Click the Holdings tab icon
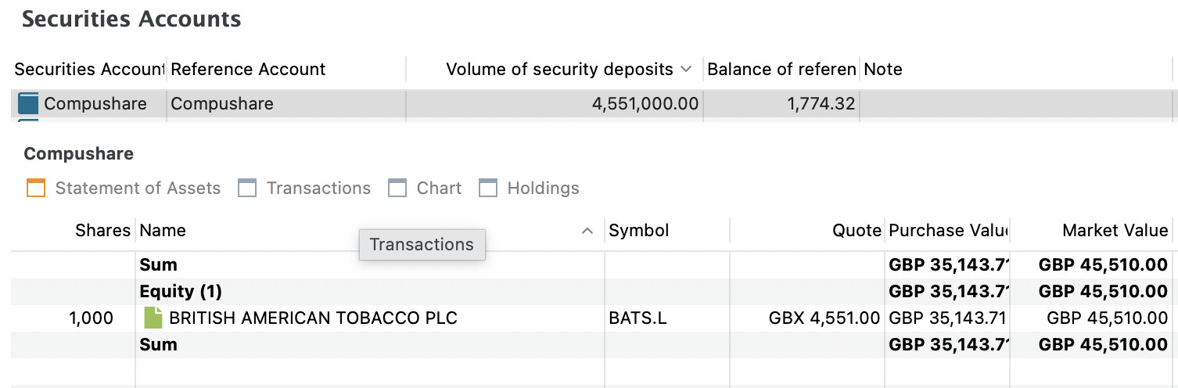The image size is (1178, 388). coord(488,189)
